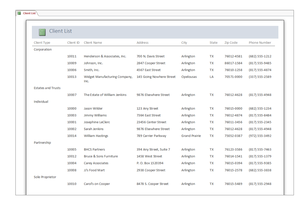
Task: Click Carol's on Cooper client name
Action: pos(97,184)
